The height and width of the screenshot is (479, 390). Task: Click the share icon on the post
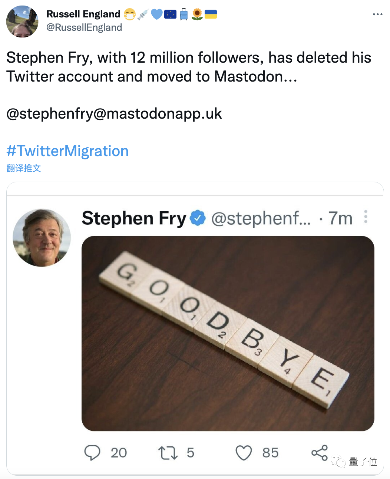tap(320, 453)
